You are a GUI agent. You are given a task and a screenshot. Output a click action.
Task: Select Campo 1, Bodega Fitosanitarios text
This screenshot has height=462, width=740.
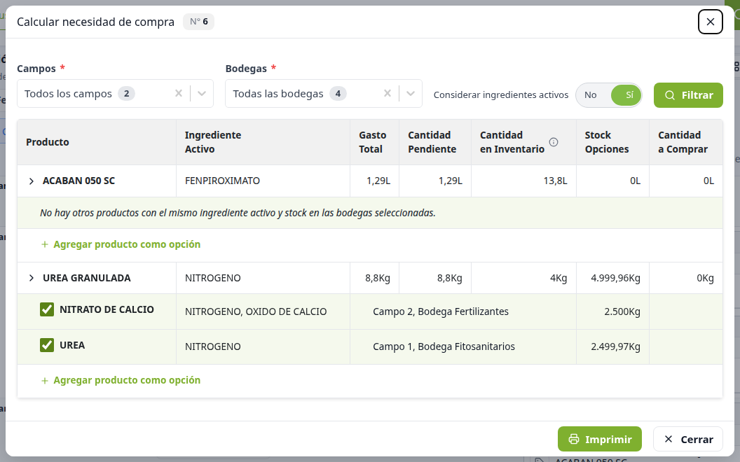point(444,346)
